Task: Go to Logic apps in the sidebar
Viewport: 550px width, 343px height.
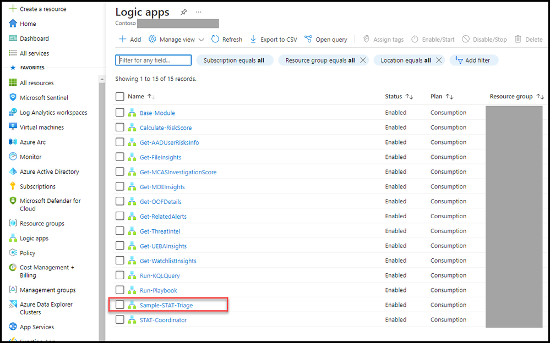Action: pos(34,238)
